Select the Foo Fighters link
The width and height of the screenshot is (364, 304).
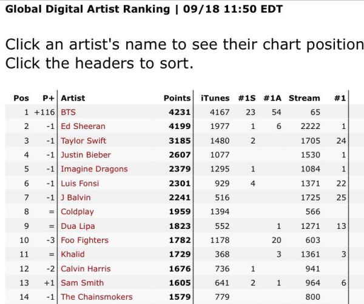(x=84, y=240)
